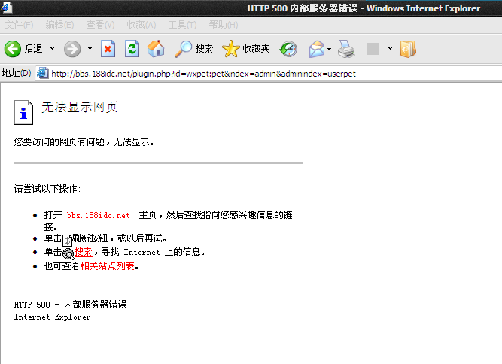Image resolution: width=502 pixels, height=364 pixels.
Task: Click the Mail envelope icon
Action: point(317,49)
